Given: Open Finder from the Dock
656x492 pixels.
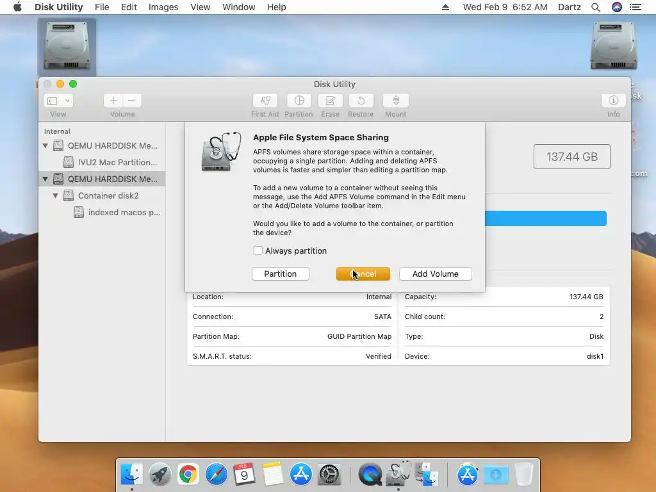Looking at the screenshot, I should click(132, 474).
